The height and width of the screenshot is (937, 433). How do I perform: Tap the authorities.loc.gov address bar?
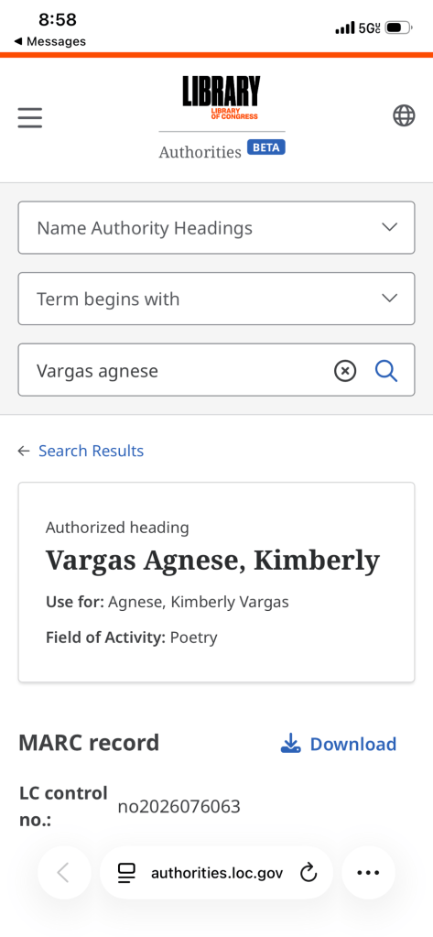(216, 873)
